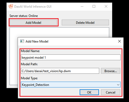Open the Model Type combo box showing Keypoint_Detection
The height and width of the screenshot is (102, 129).
pos(71,85)
